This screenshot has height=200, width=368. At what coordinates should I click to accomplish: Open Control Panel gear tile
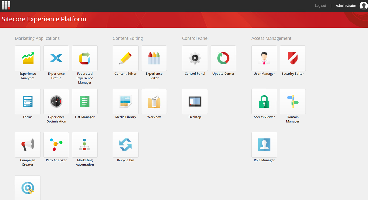(195, 58)
